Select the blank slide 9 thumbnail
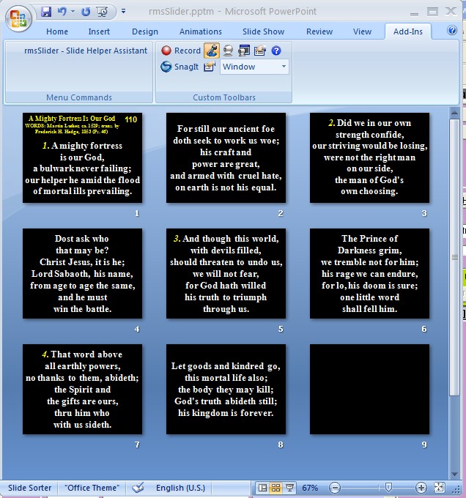 [369, 389]
